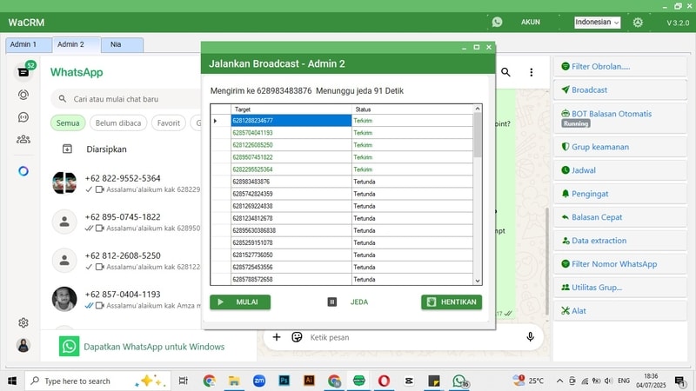Select target cell 6285704041193

click(291, 133)
